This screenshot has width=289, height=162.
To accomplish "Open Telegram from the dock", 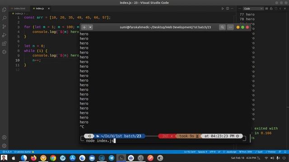I will pos(112,158).
